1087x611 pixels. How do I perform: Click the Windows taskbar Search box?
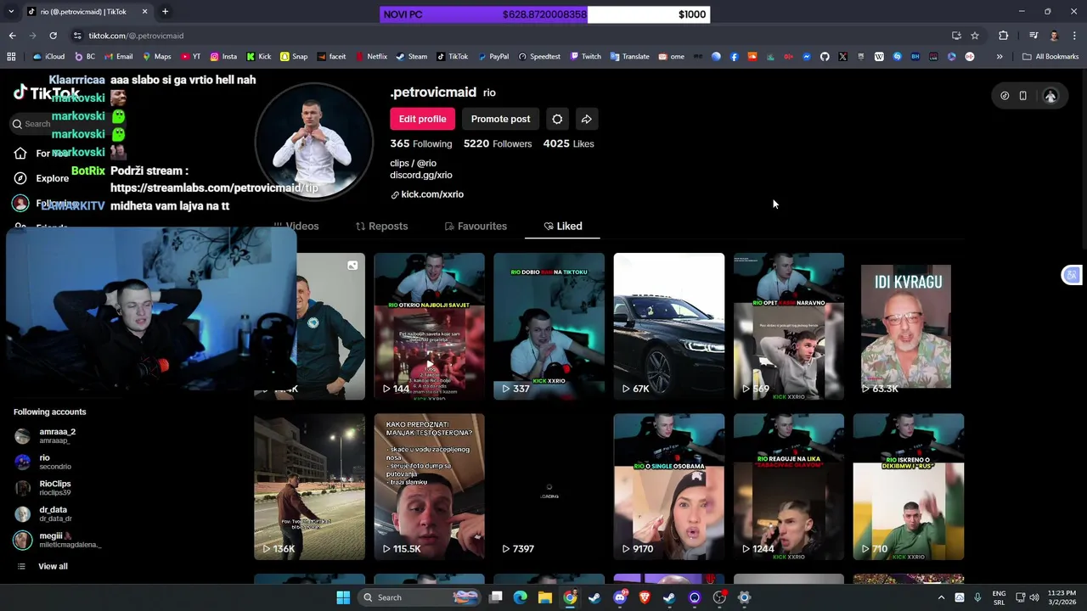pos(419,597)
